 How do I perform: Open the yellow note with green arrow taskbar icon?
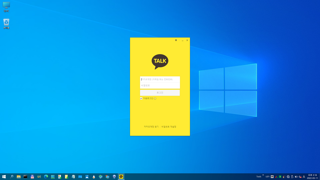(x=66, y=176)
